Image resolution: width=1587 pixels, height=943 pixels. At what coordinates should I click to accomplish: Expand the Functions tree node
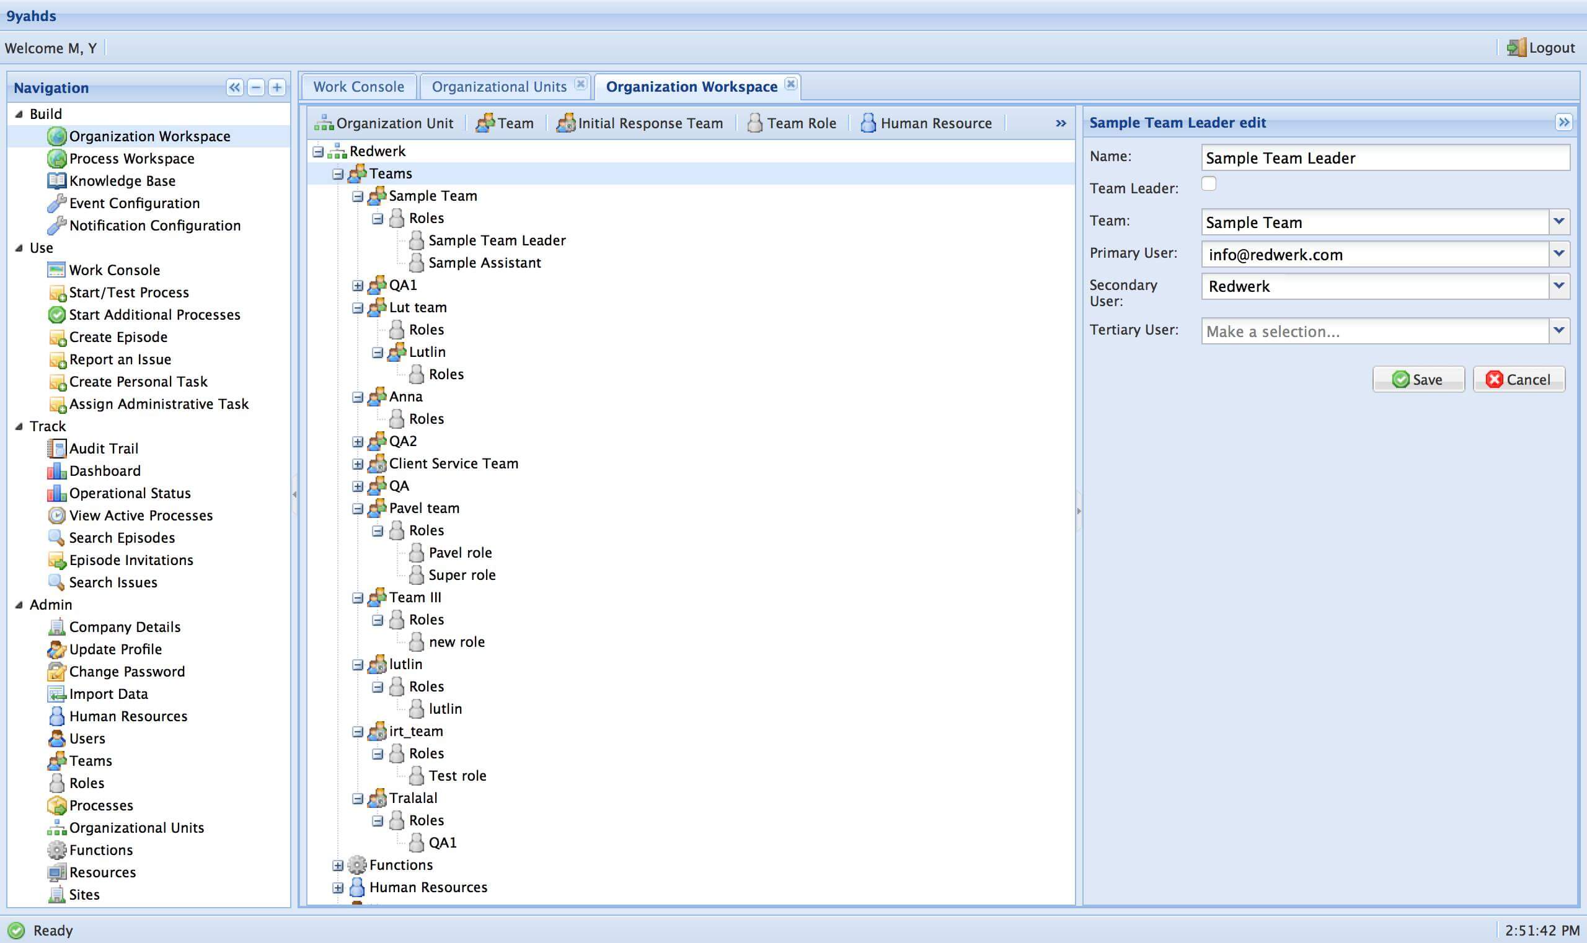click(x=338, y=866)
